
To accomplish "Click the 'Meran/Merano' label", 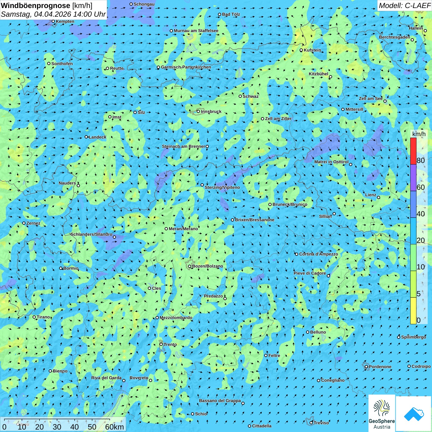I will coord(183,229).
